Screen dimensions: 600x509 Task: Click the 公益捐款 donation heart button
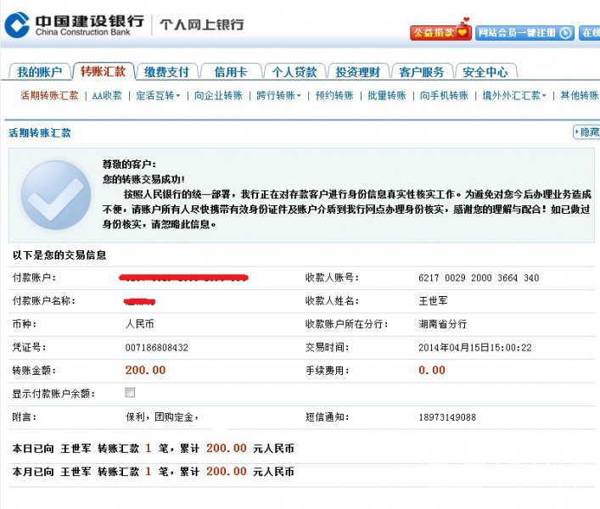point(440,32)
